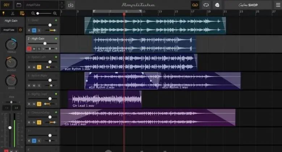This screenshot has height=152, width=282.
Task: Select the Gtr Lead 1.wav clip
Action: pos(105,99)
